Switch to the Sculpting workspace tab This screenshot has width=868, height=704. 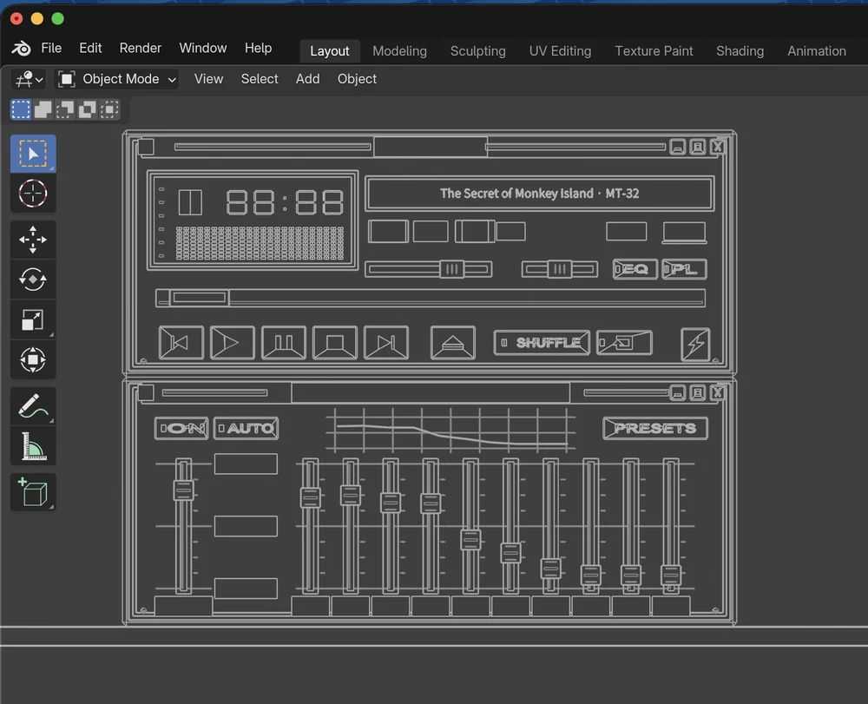point(477,51)
